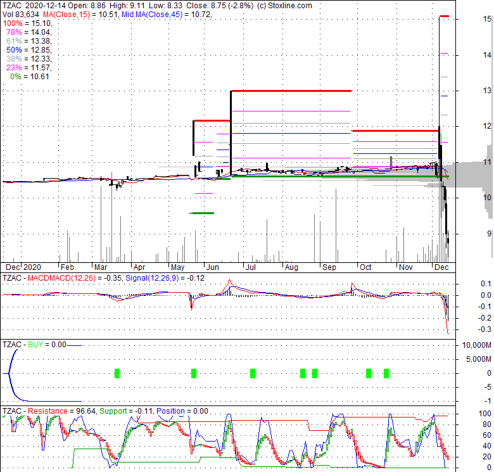Open the (c) Stoxline.com credit text
The height and width of the screenshot is (472, 494).
point(284,5)
